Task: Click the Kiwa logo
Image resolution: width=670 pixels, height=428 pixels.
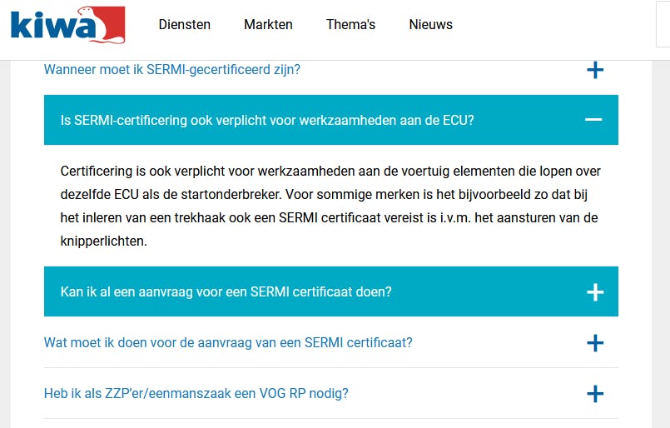Action: click(x=67, y=25)
